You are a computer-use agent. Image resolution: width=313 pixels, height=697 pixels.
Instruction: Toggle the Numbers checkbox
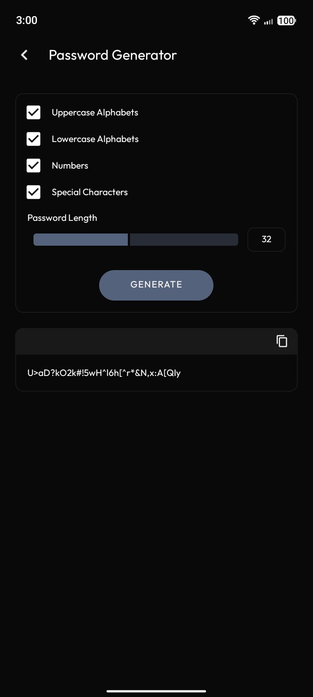point(33,166)
